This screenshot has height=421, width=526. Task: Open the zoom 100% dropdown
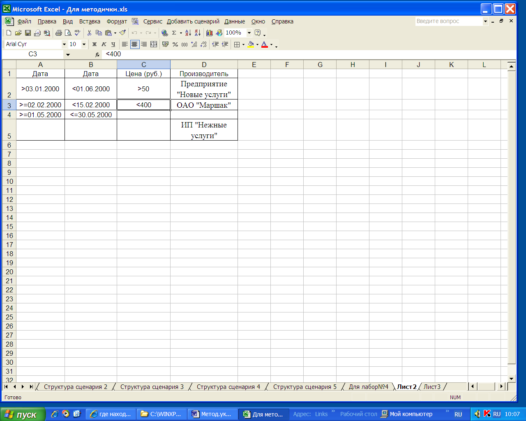[249, 33]
